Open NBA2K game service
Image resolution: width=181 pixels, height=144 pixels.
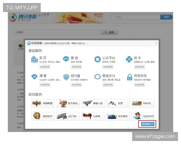143,103
